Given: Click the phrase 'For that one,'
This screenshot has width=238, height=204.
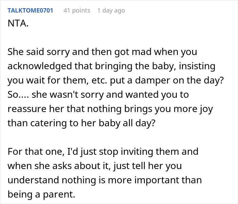Looking at the screenshot, I should pos(36,152).
